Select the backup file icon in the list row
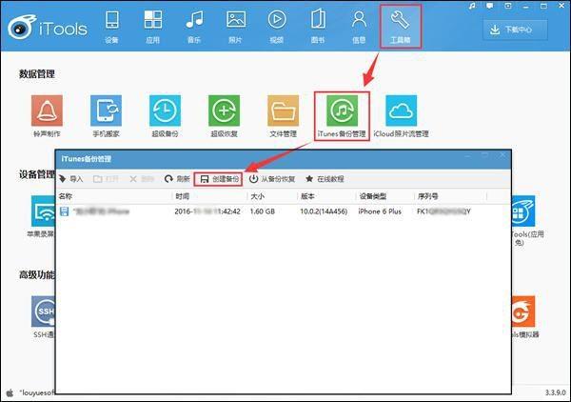The height and width of the screenshot is (402, 571). (65, 211)
